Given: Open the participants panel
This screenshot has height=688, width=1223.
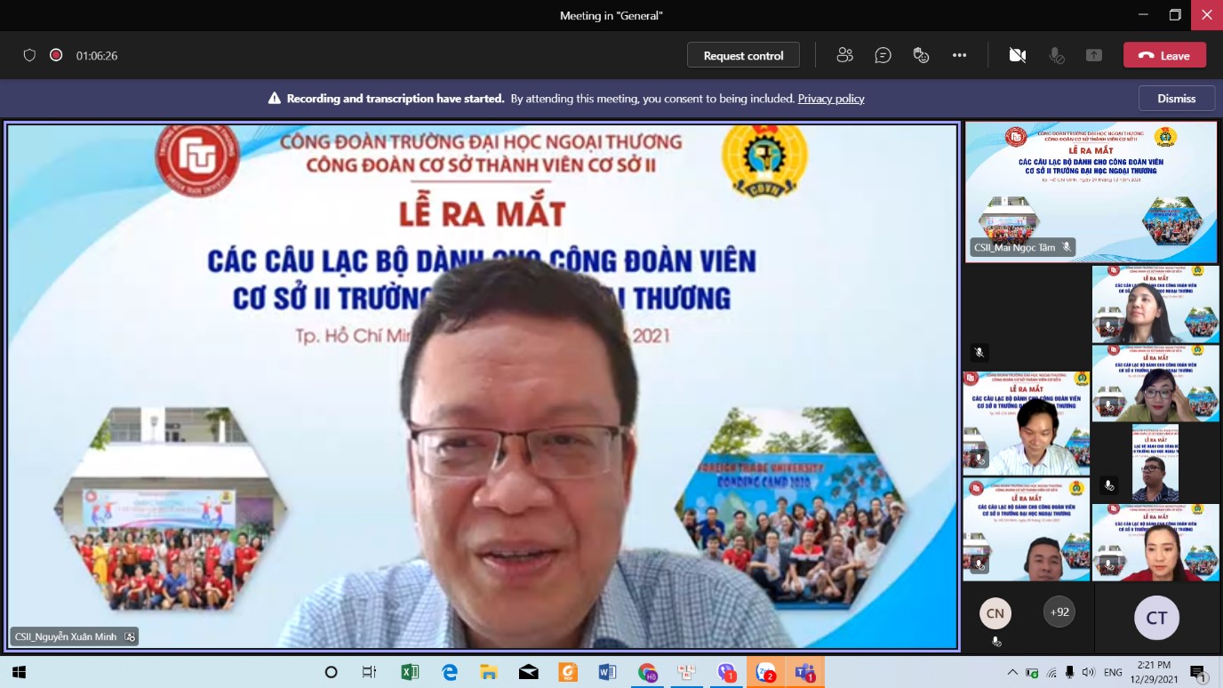Looking at the screenshot, I should (844, 55).
